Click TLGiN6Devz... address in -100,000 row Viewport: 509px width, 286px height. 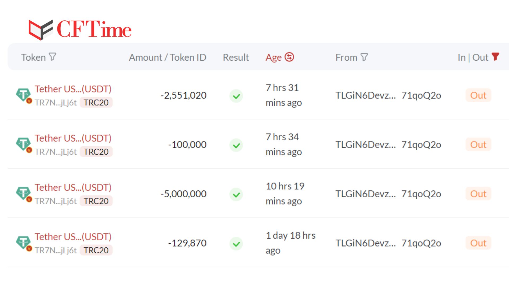click(365, 145)
